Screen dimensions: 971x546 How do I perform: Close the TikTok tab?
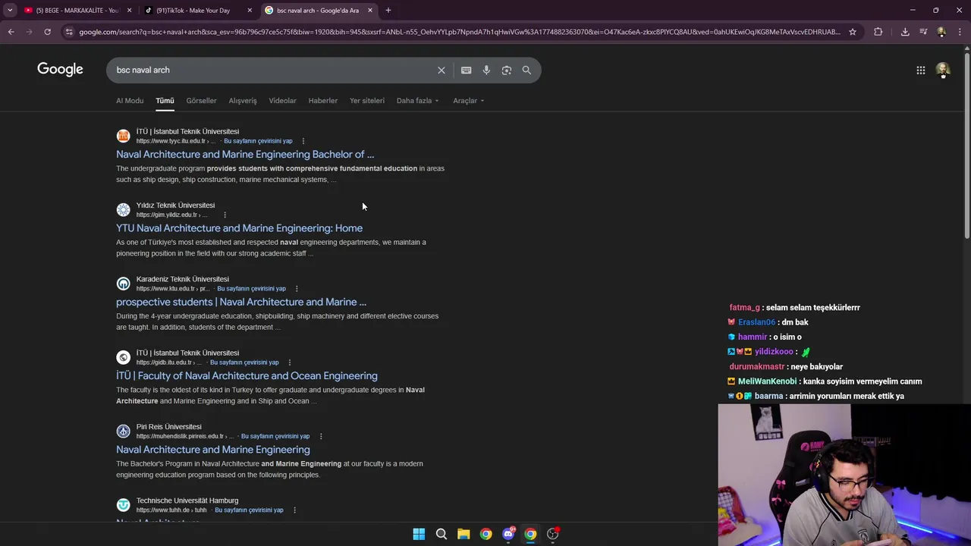point(250,10)
